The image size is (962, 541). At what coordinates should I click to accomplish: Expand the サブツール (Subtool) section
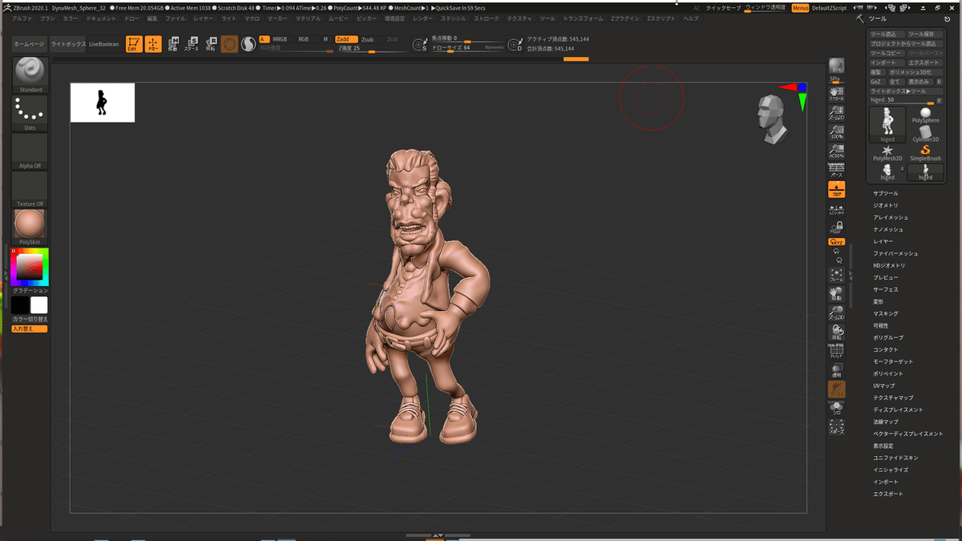886,193
